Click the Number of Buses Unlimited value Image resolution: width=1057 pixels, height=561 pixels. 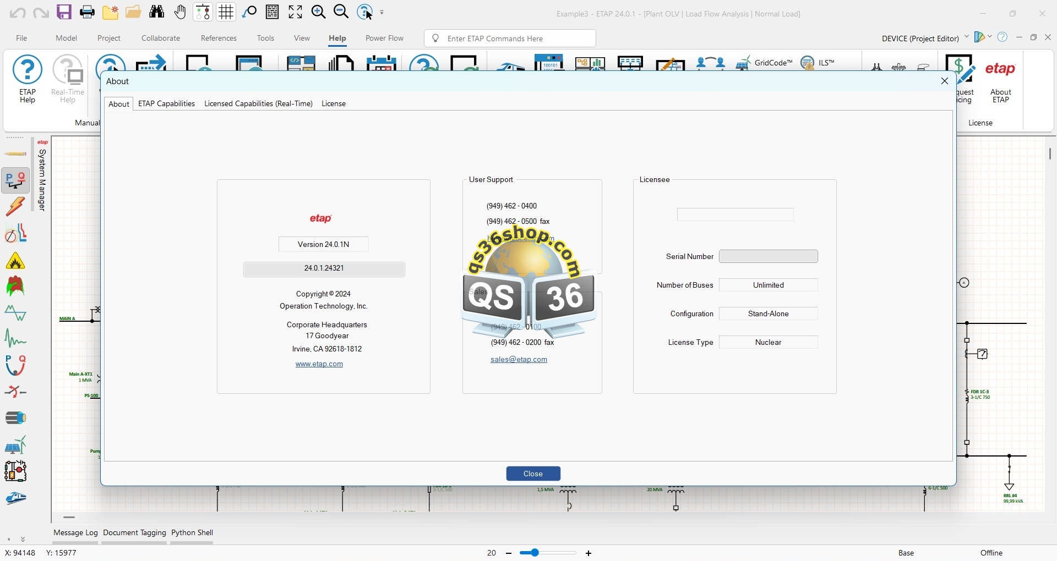(x=769, y=285)
